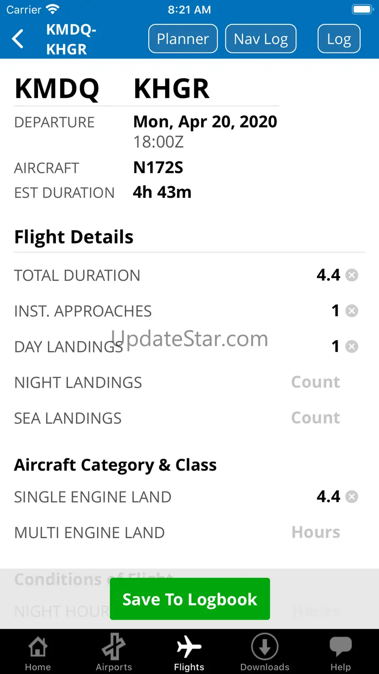
Task: Edit the Total Duration value 4.4
Action: click(x=328, y=276)
